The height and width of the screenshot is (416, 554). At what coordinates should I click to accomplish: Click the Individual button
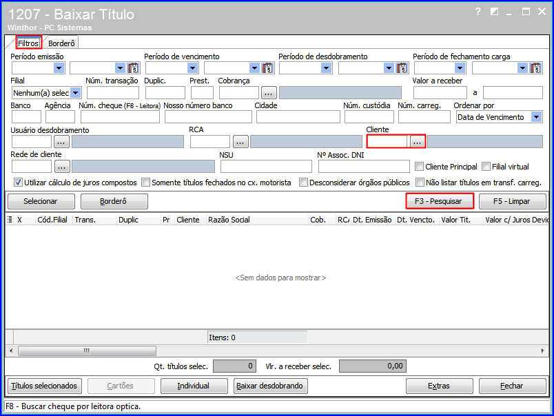coord(194,386)
